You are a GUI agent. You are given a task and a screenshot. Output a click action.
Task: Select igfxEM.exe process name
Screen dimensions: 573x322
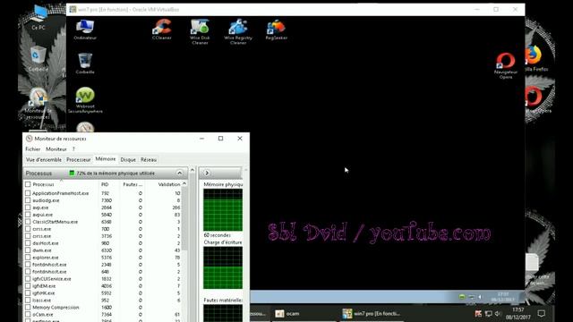click(44, 286)
